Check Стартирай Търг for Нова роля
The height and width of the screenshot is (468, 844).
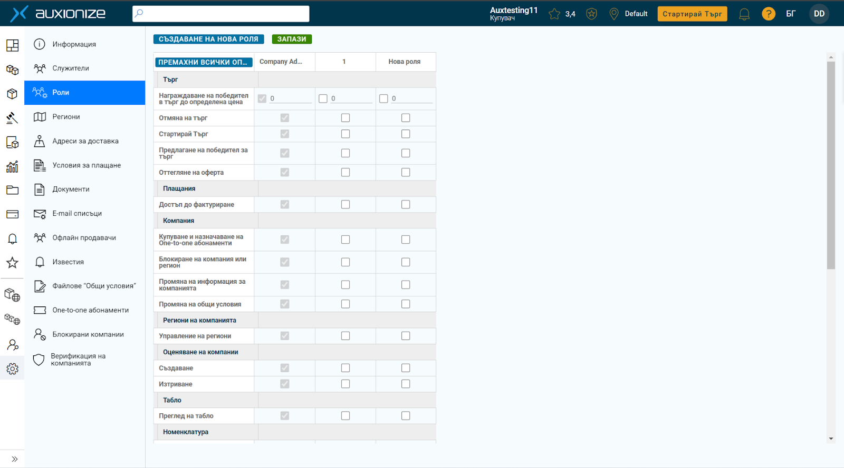point(406,134)
